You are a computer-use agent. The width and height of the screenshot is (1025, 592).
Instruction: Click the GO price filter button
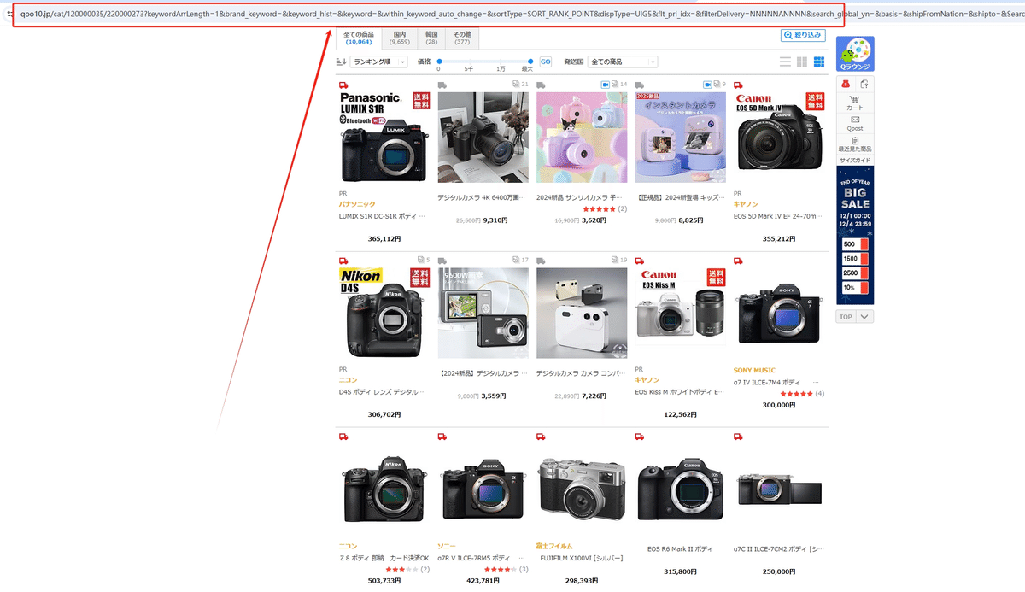tap(545, 62)
